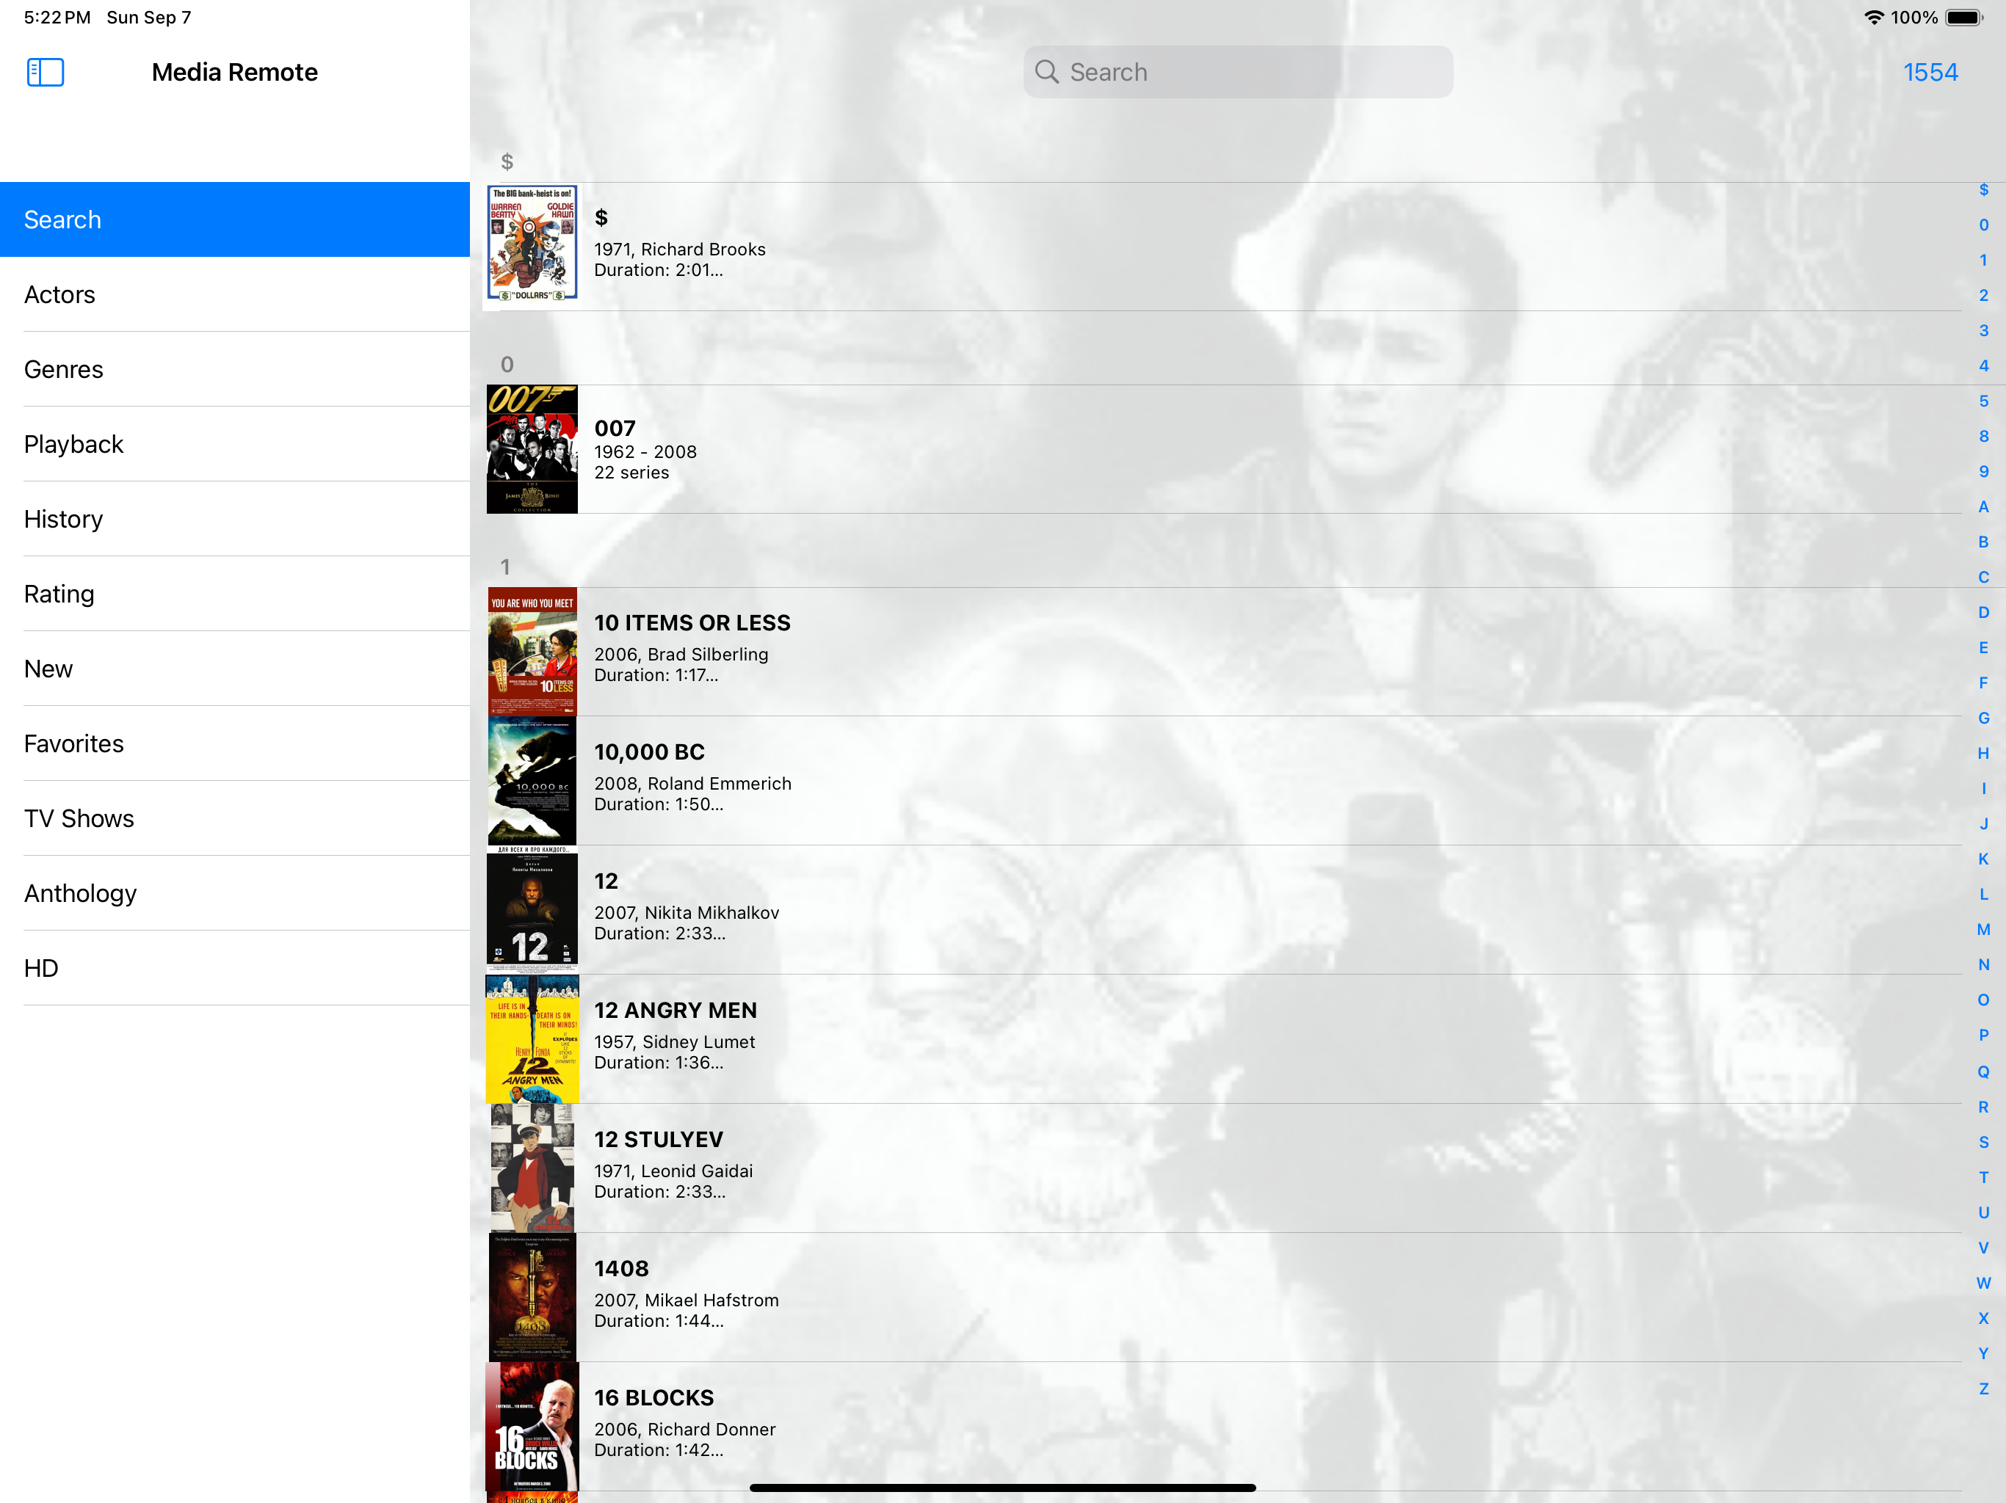Viewport: 2006px width, 1503px height.
Task: Jump to 1 in the index bar
Action: pos(1983,261)
